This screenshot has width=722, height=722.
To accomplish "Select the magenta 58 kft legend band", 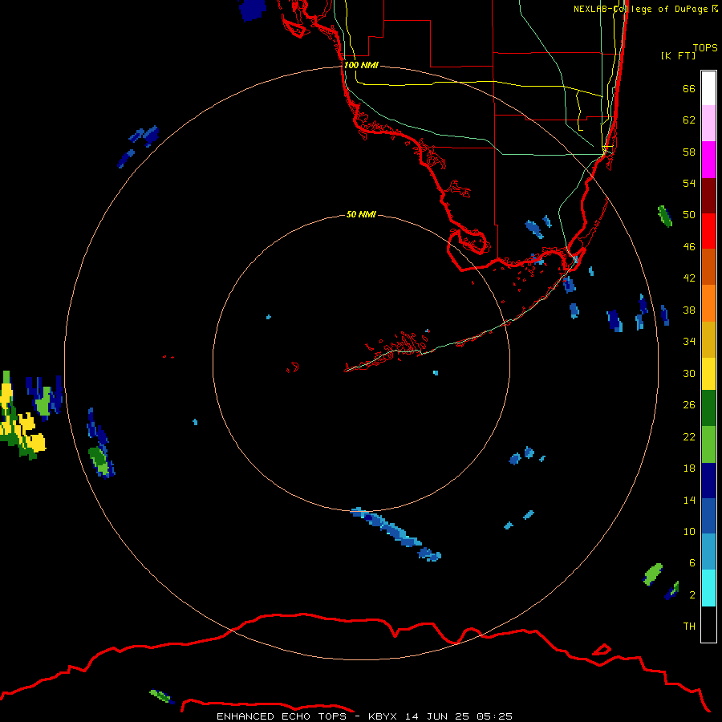I will (708, 160).
